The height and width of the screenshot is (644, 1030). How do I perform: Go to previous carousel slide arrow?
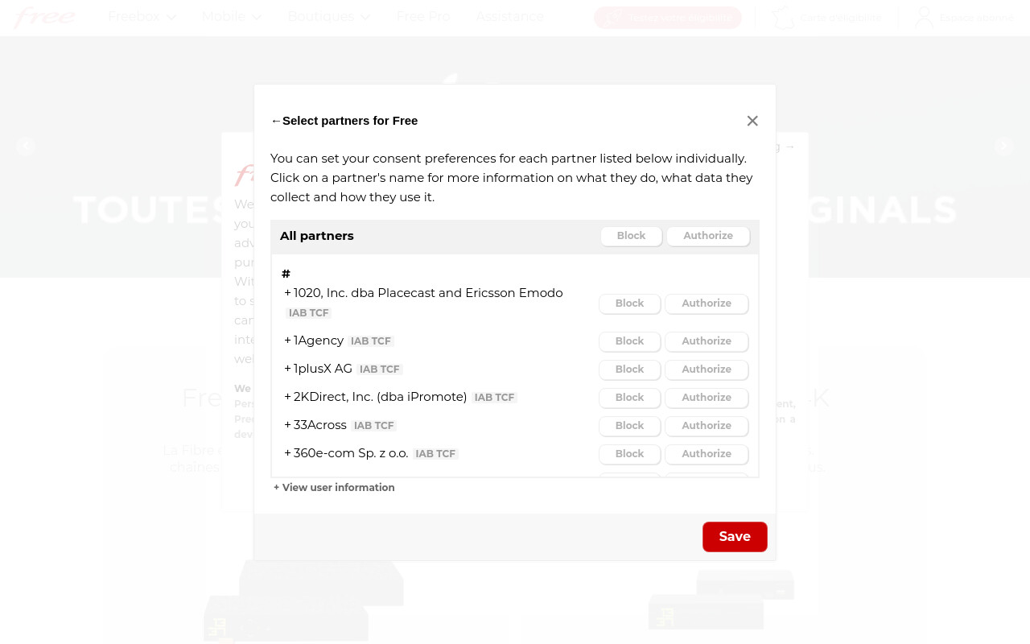(x=26, y=147)
